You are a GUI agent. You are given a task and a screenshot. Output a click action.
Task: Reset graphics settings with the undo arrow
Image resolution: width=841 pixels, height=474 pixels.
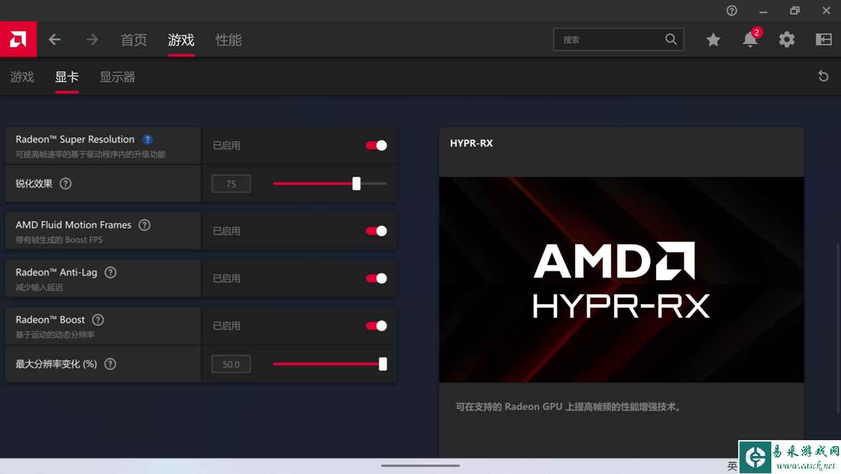823,76
